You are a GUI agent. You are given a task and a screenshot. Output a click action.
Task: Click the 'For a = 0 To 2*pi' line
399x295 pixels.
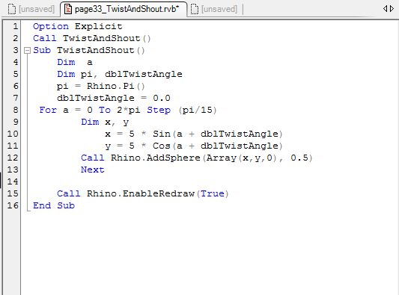pyautogui.click(x=128, y=110)
